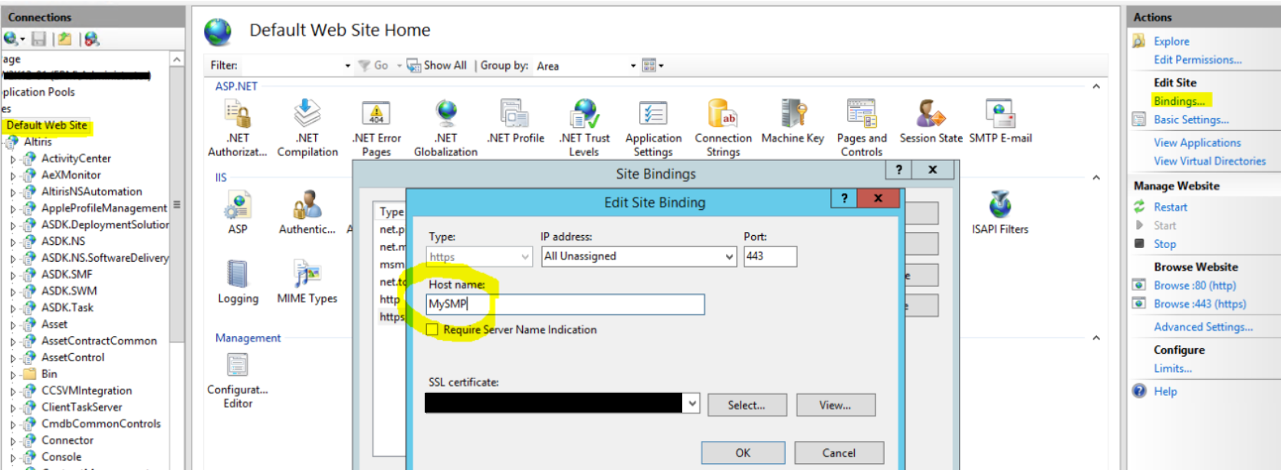Open Limits link under Configure
The image size is (1281, 470).
pyautogui.click(x=1173, y=368)
